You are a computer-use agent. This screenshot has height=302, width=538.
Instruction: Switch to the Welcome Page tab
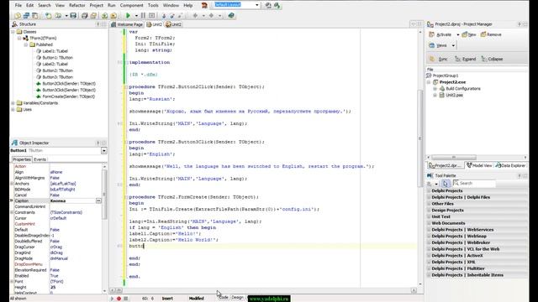tap(127, 24)
